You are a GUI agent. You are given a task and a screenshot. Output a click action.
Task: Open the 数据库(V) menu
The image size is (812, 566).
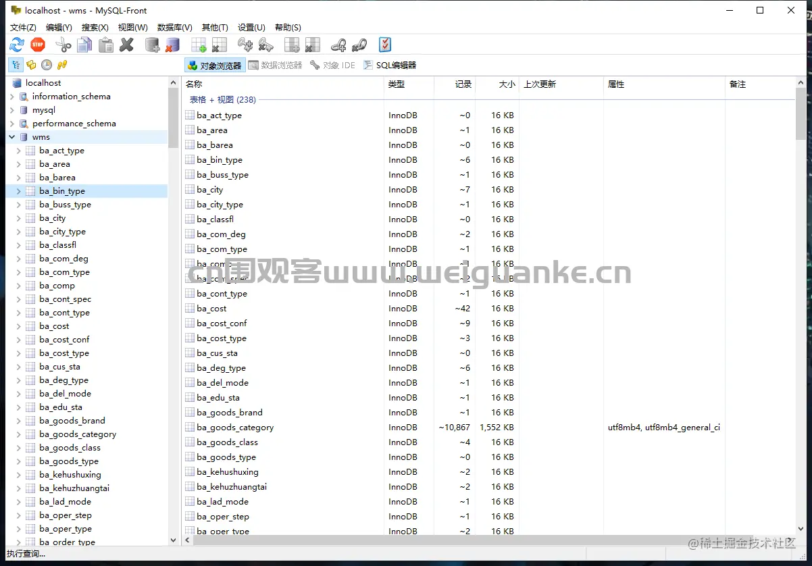coord(174,27)
